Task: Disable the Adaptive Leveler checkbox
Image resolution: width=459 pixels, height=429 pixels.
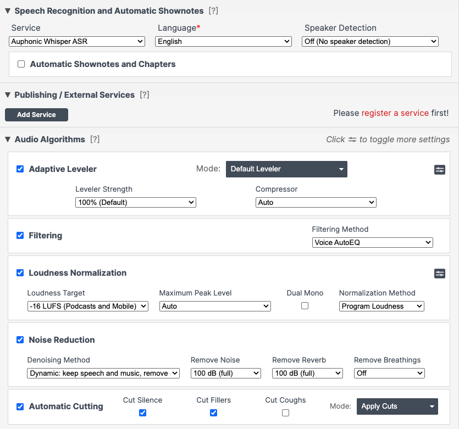Action: (20, 169)
